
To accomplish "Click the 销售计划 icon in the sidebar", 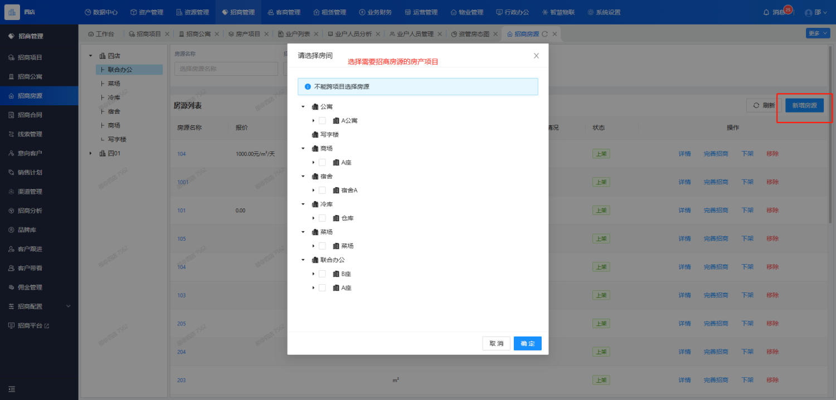I will coord(11,172).
